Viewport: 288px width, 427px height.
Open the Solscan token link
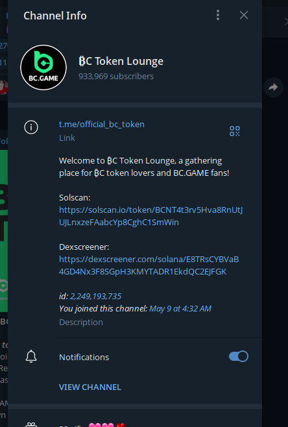(150, 216)
